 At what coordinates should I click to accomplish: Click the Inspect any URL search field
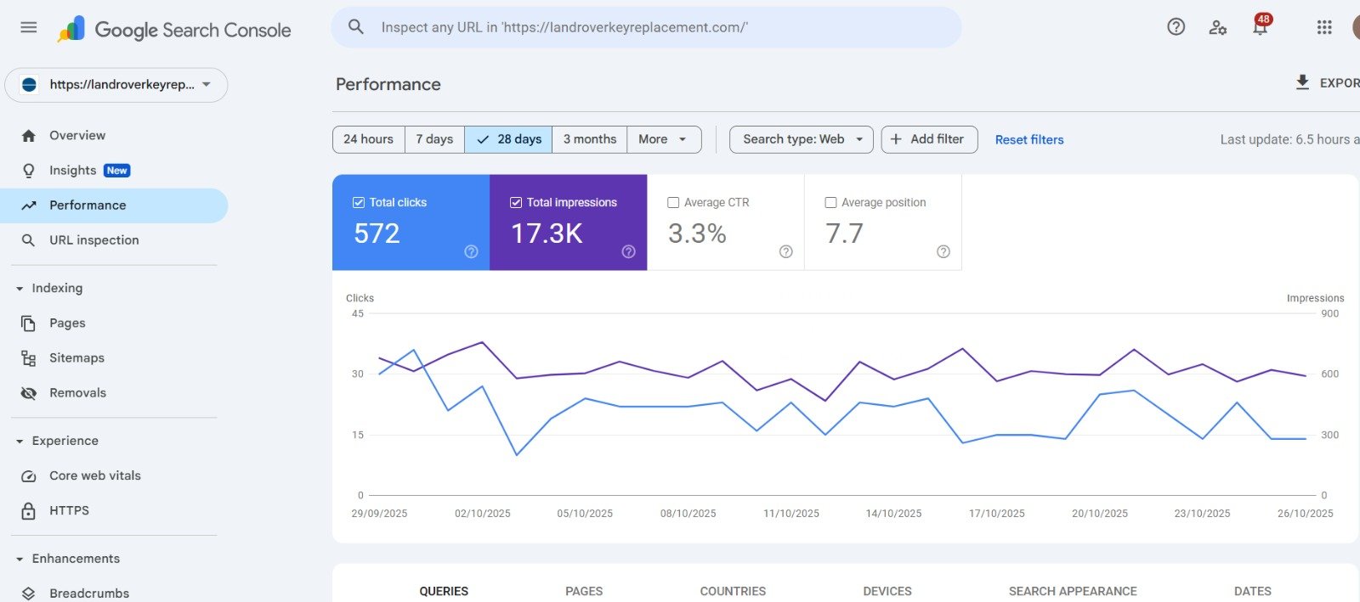(x=646, y=27)
